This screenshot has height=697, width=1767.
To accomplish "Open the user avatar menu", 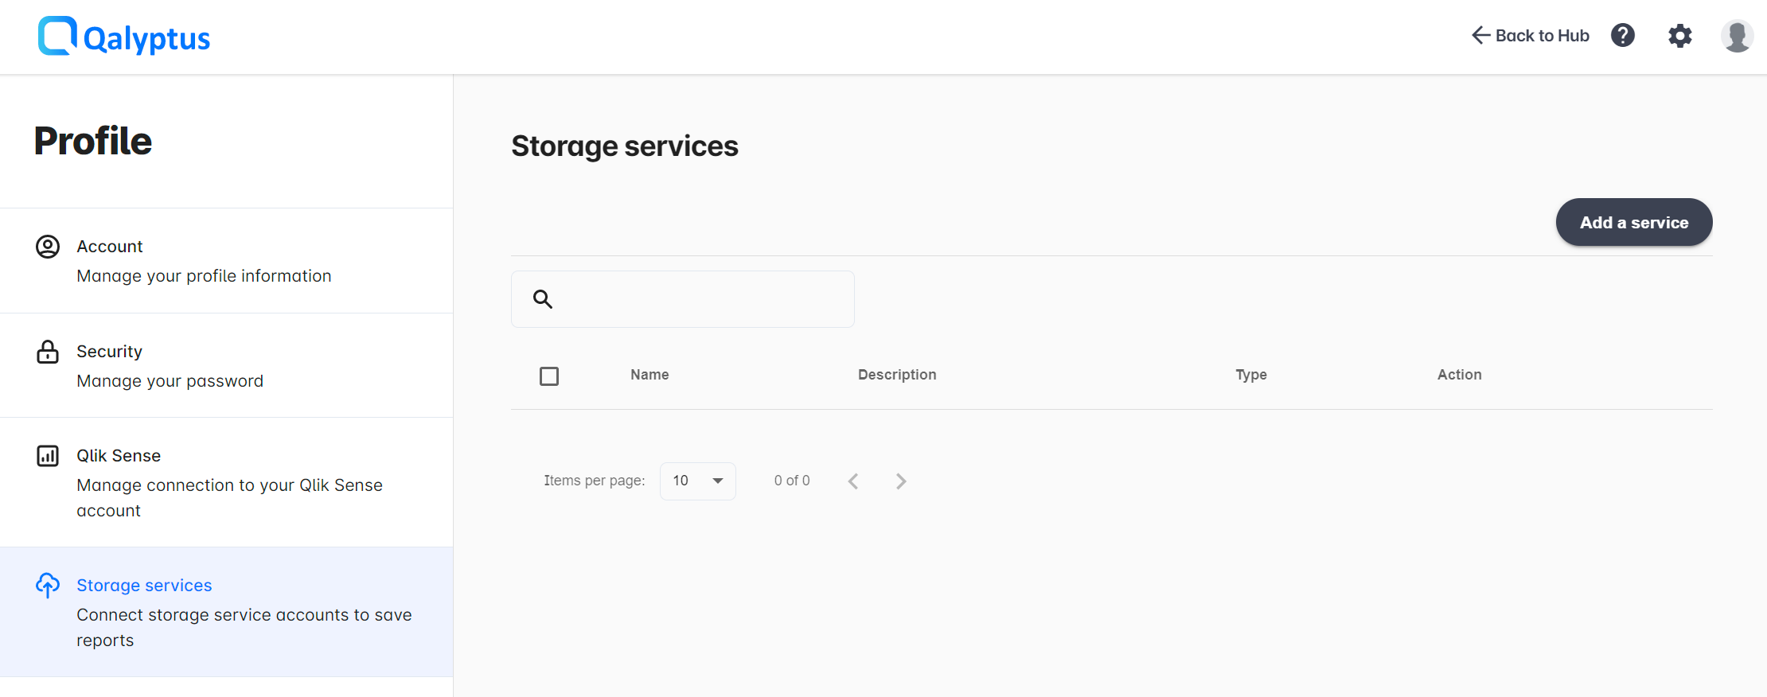I will click(1737, 36).
